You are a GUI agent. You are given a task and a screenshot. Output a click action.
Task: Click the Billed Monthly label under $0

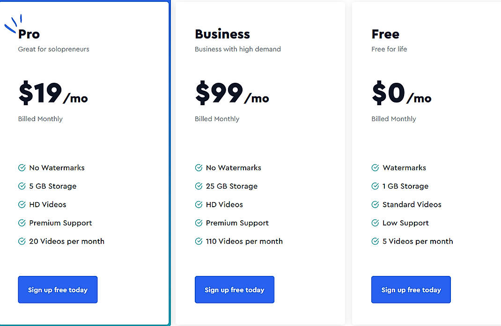(393, 119)
